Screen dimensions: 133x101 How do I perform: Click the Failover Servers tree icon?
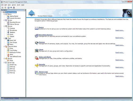click(8, 24)
